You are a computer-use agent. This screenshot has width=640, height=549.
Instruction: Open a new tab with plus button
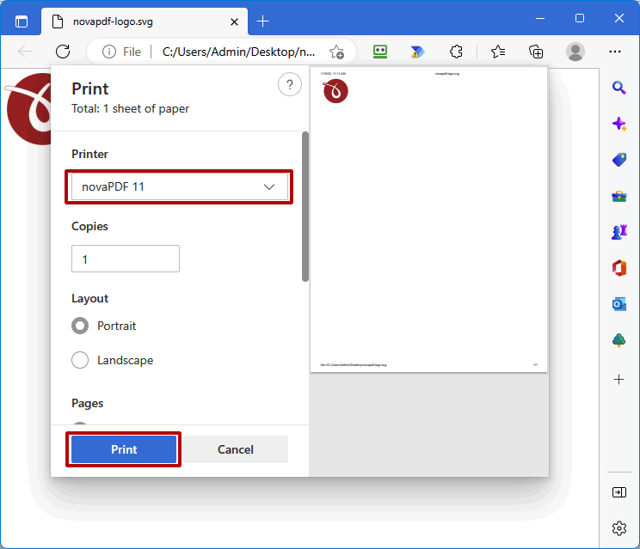point(263,21)
